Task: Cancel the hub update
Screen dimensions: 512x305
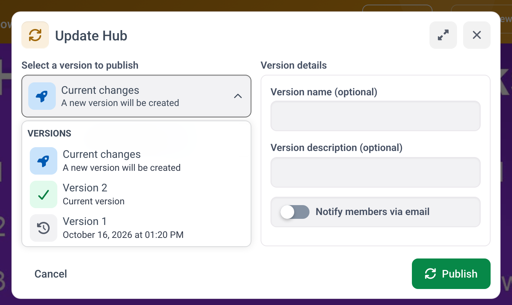Action: pos(51,274)
